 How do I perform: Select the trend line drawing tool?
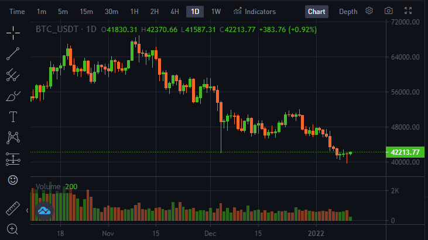(13, 54)
